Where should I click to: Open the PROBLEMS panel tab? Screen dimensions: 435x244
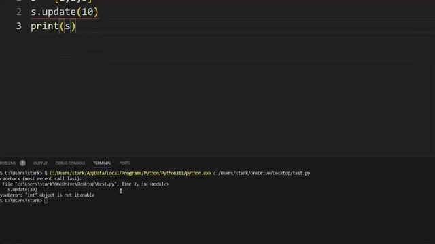click(x=7, y=163)
